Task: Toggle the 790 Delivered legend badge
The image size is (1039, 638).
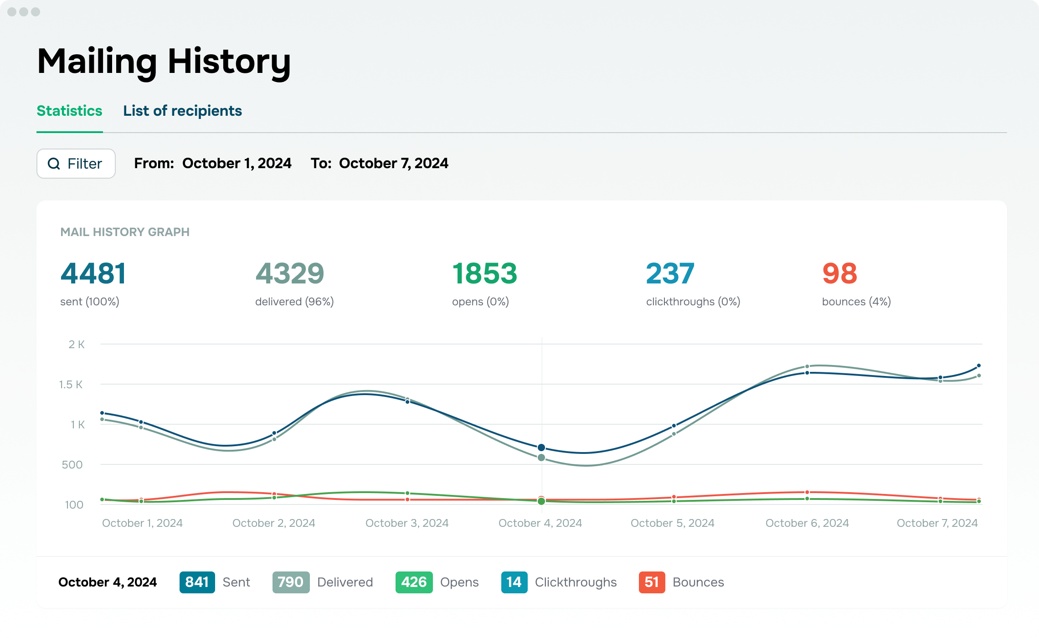Action: pyautogui.click(x=291, y=582)
